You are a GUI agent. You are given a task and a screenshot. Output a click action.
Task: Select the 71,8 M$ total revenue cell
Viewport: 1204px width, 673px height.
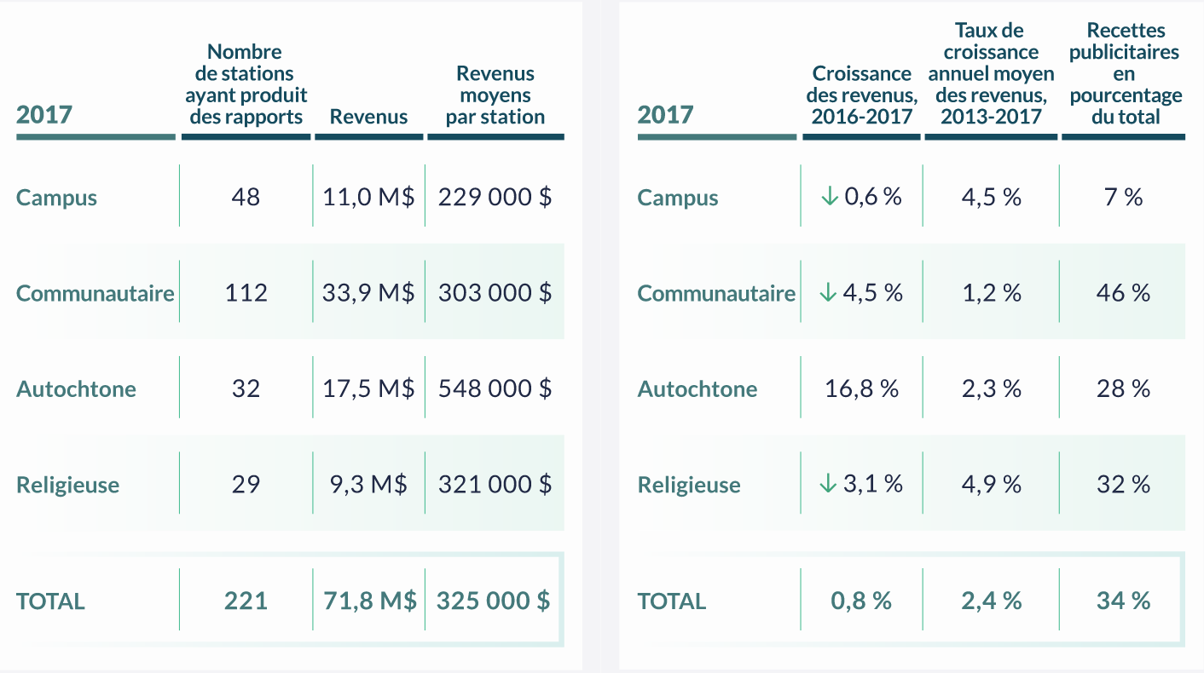(369, 601)
